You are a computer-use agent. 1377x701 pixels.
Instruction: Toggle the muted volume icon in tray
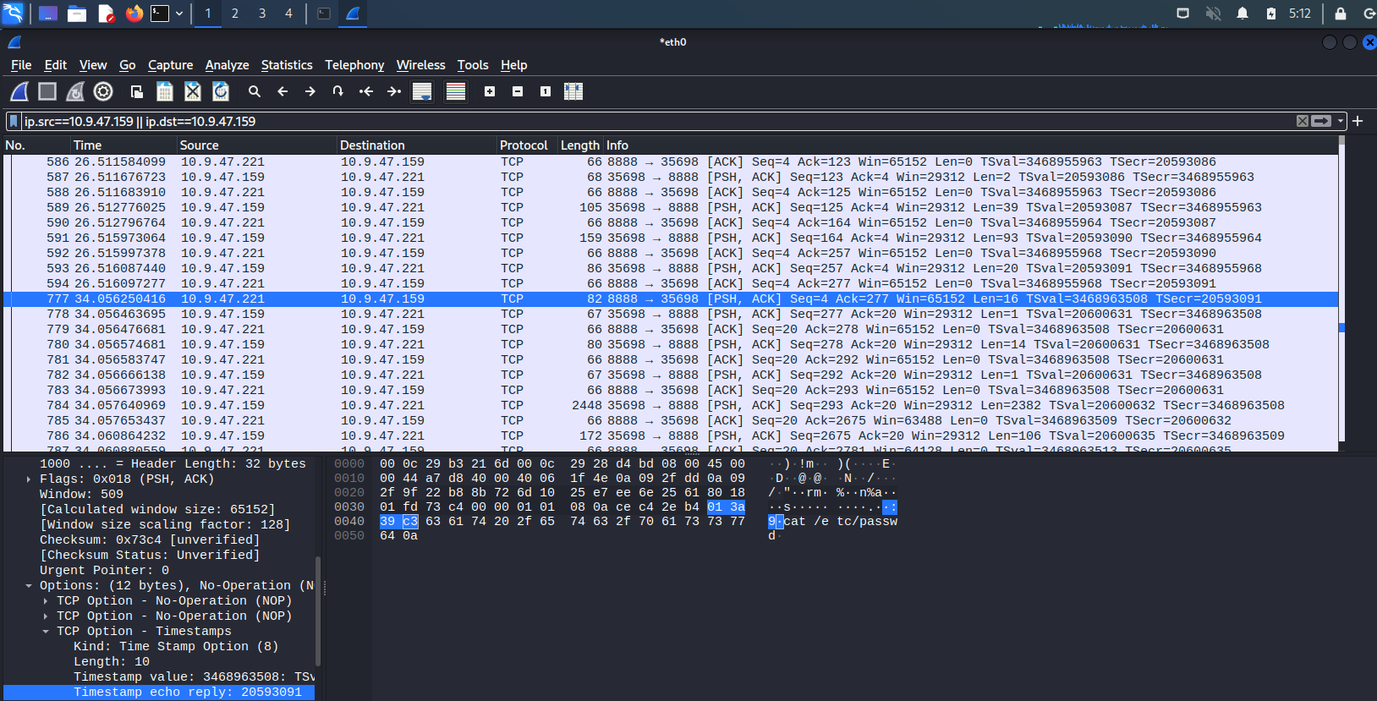pos(1213,14)
